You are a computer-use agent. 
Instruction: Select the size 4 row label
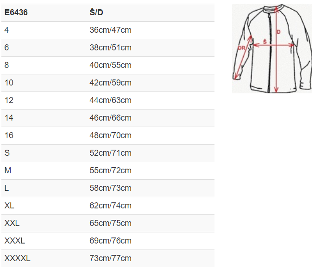pos(6,30)
